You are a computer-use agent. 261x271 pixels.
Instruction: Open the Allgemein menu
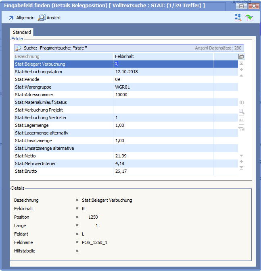[21, 18]
